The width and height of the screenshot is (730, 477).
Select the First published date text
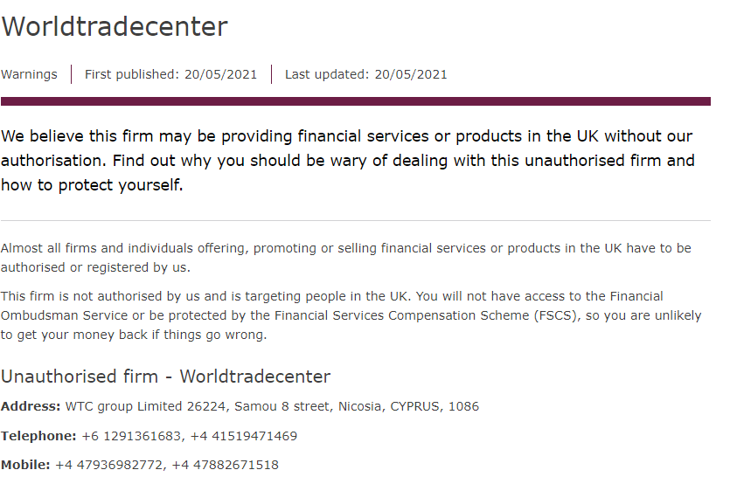point(170,74)
